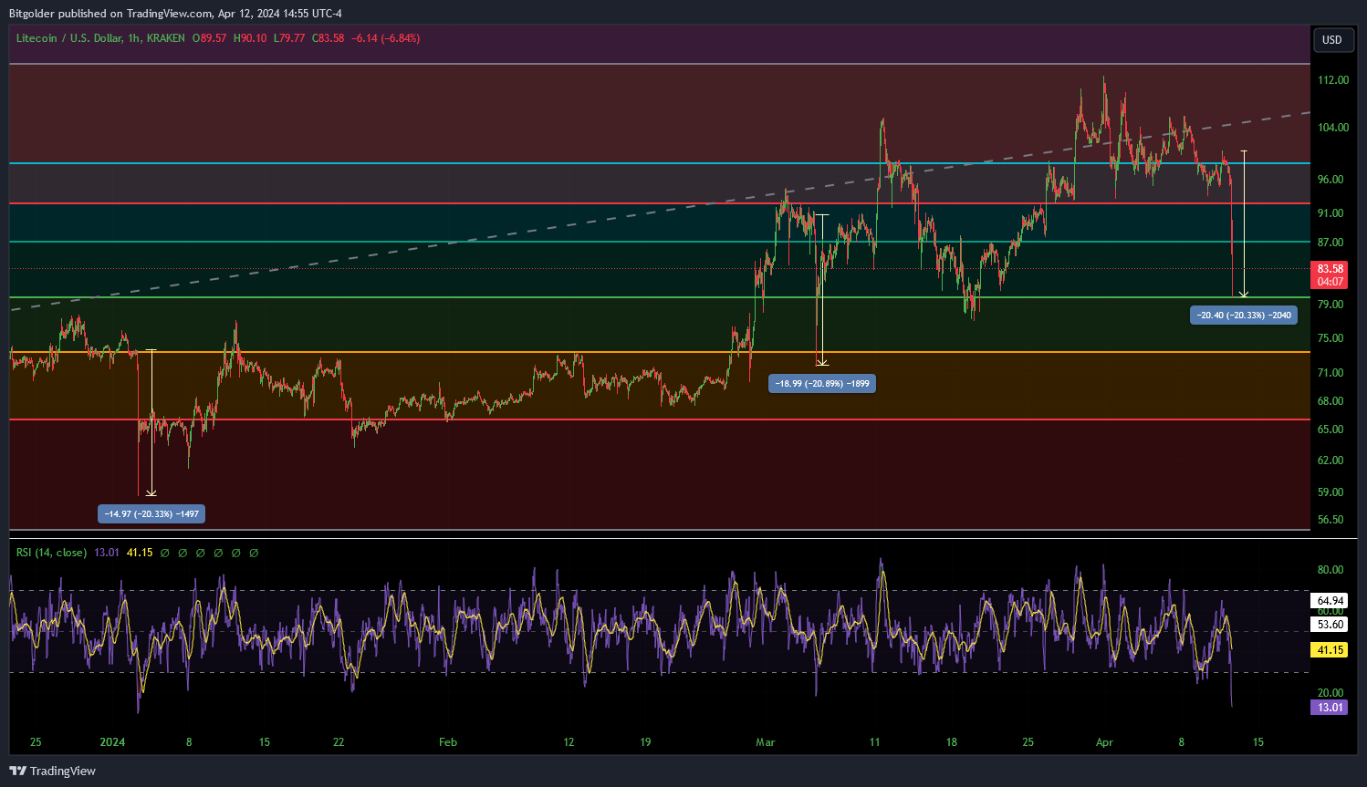The width and height of the screenshot is (1367, 787).
Task: Select the −18.99 (−20.89%) −1899 measurement label
Action: point(822,384)
